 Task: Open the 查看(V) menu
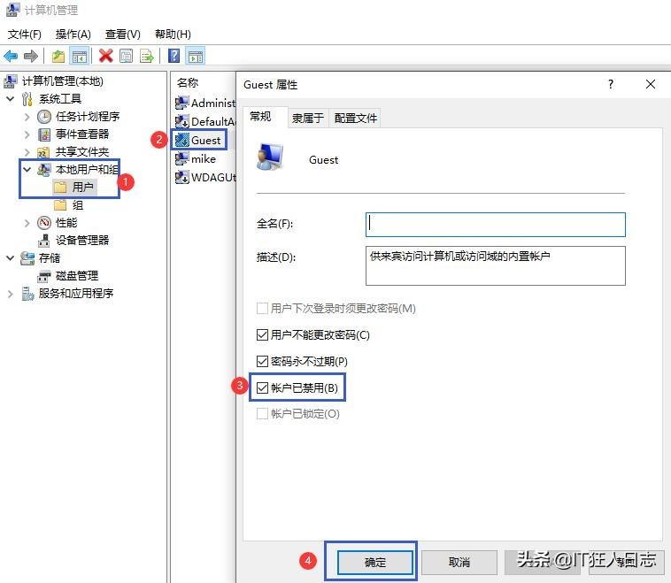123,35
